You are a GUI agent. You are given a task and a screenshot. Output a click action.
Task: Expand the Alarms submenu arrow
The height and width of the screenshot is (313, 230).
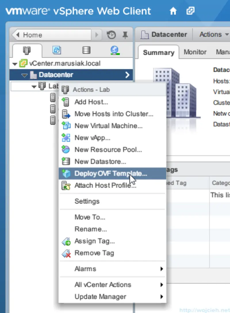162,269
